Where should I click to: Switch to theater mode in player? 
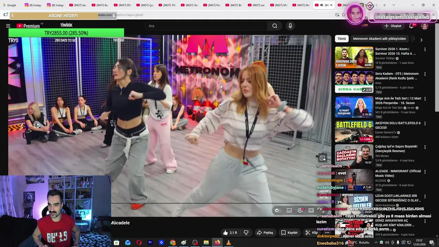[x=311, y=210]
